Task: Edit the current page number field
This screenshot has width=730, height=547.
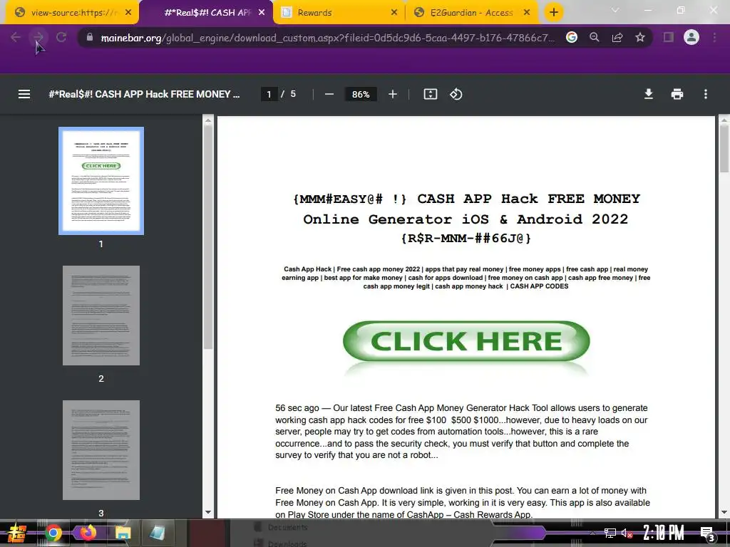Action: [269, 95]
